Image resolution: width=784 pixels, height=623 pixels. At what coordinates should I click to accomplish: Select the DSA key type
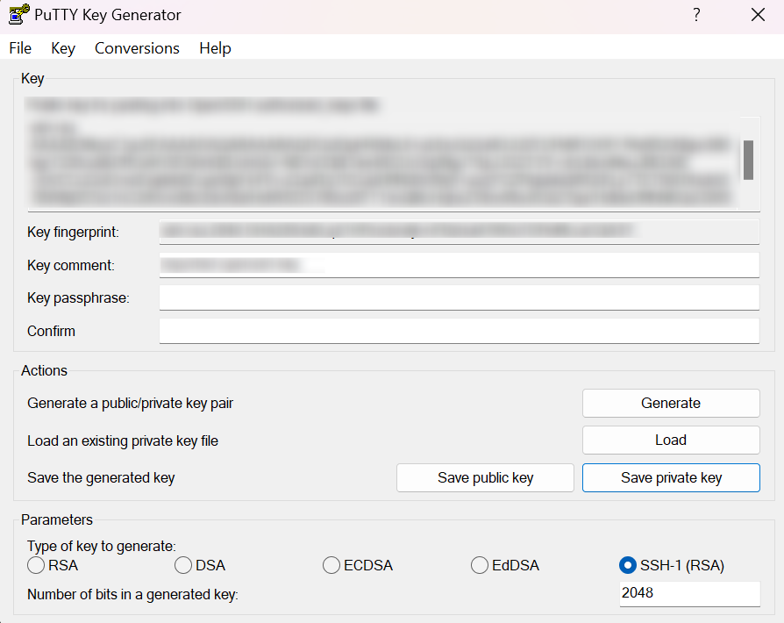tap(183, 565)
